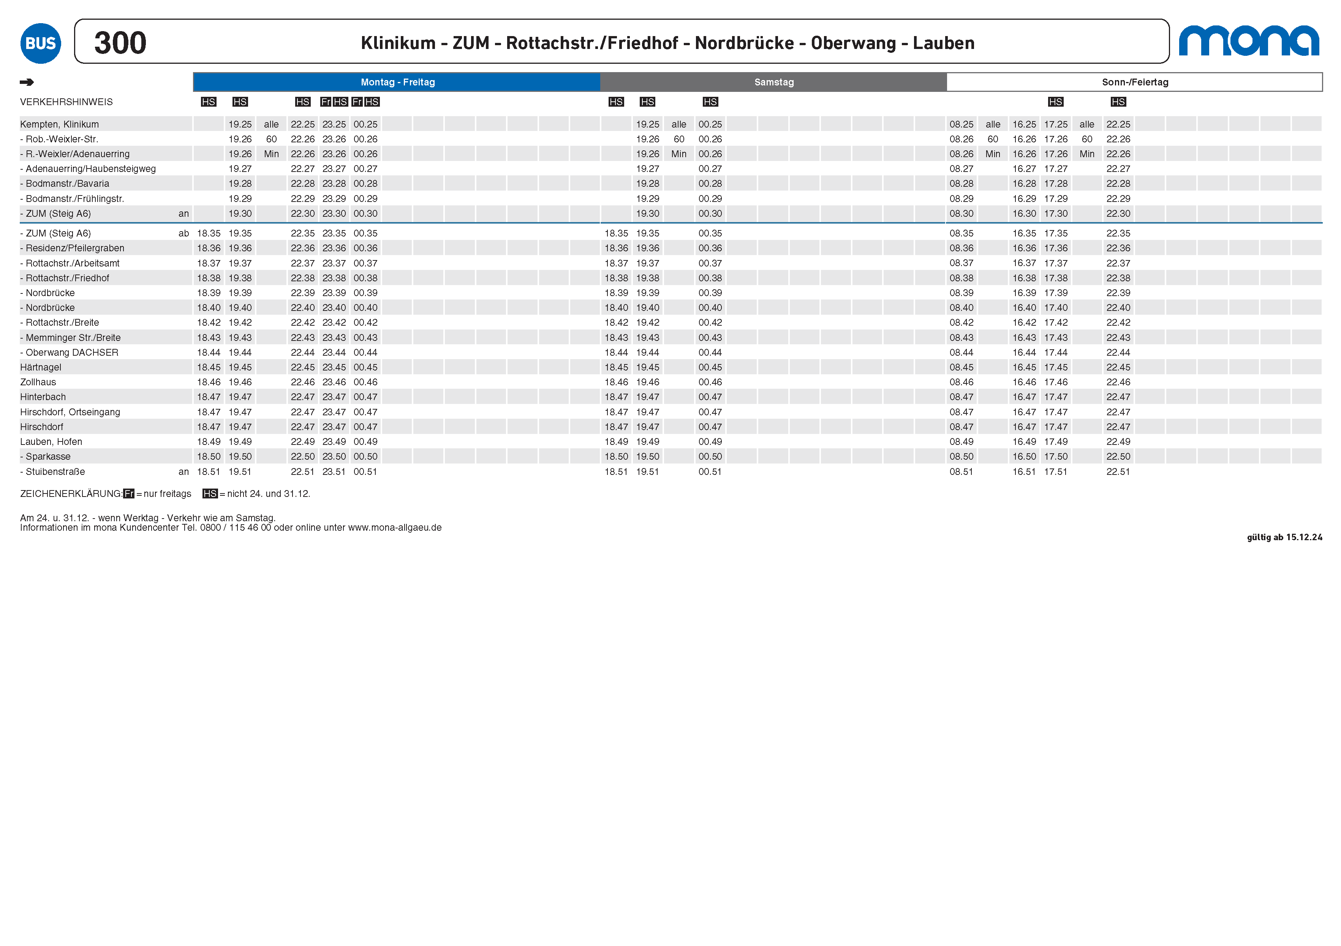This screenshot has width=1341, height=946.
Task: Click the mona logo at top right
Action: click(1249, 40)
